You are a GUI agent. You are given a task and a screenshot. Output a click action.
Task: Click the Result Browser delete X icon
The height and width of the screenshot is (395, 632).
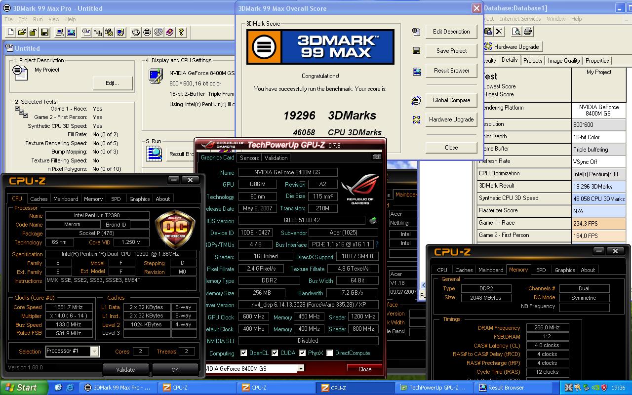point(499,32)
